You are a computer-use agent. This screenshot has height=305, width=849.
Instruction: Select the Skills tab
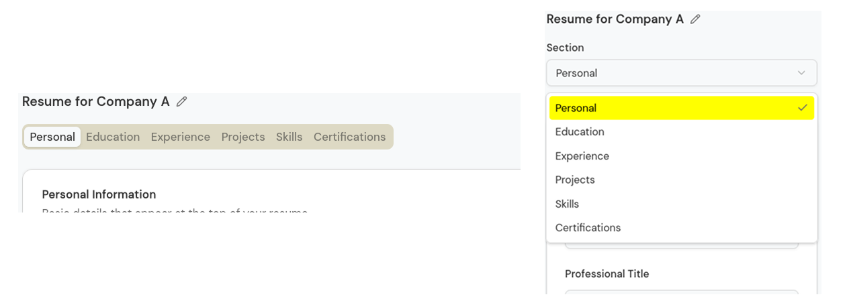pyautogui.click(x=289, y=137)
